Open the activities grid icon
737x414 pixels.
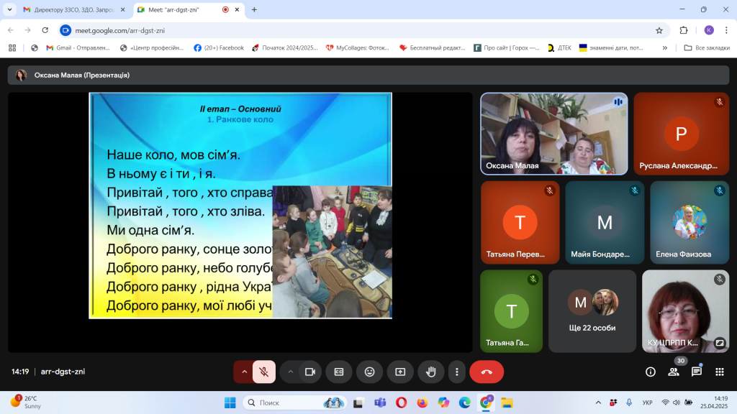click(720, 372)
